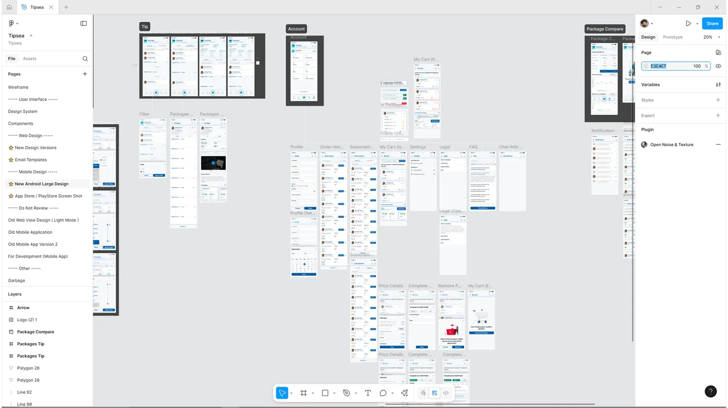Click the blue Share button

(712, 23)
